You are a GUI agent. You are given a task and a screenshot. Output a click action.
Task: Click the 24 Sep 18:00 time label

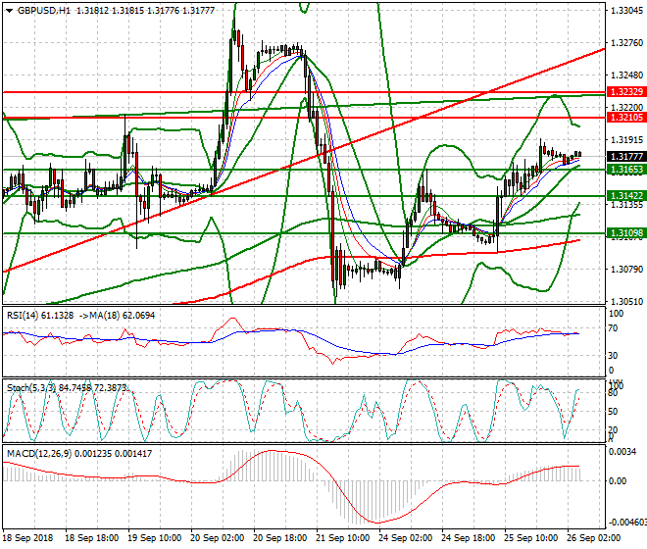point(468,538)
